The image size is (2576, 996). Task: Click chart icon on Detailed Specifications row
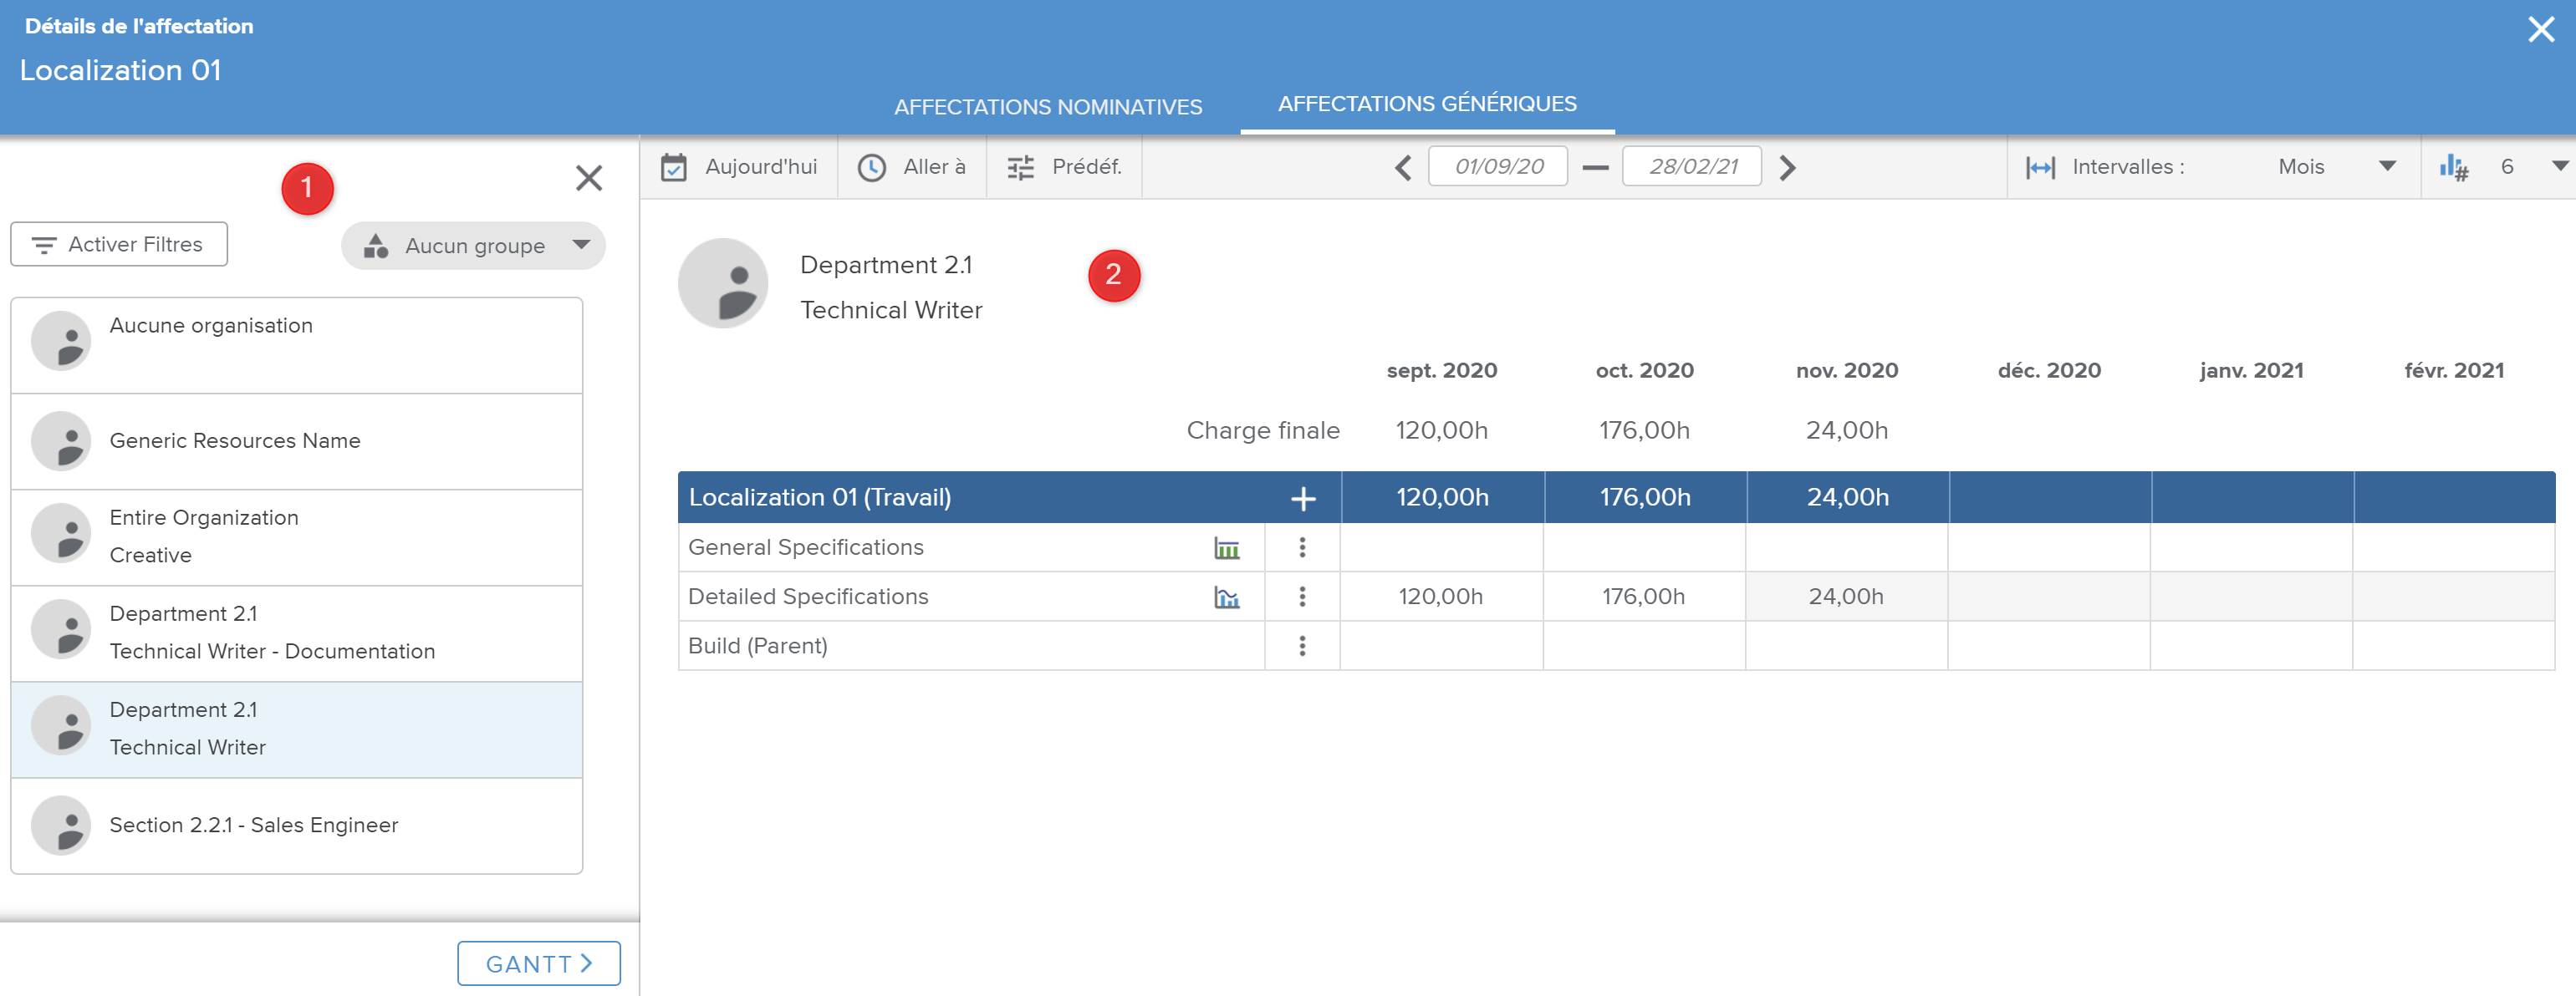coord(1226,597)
